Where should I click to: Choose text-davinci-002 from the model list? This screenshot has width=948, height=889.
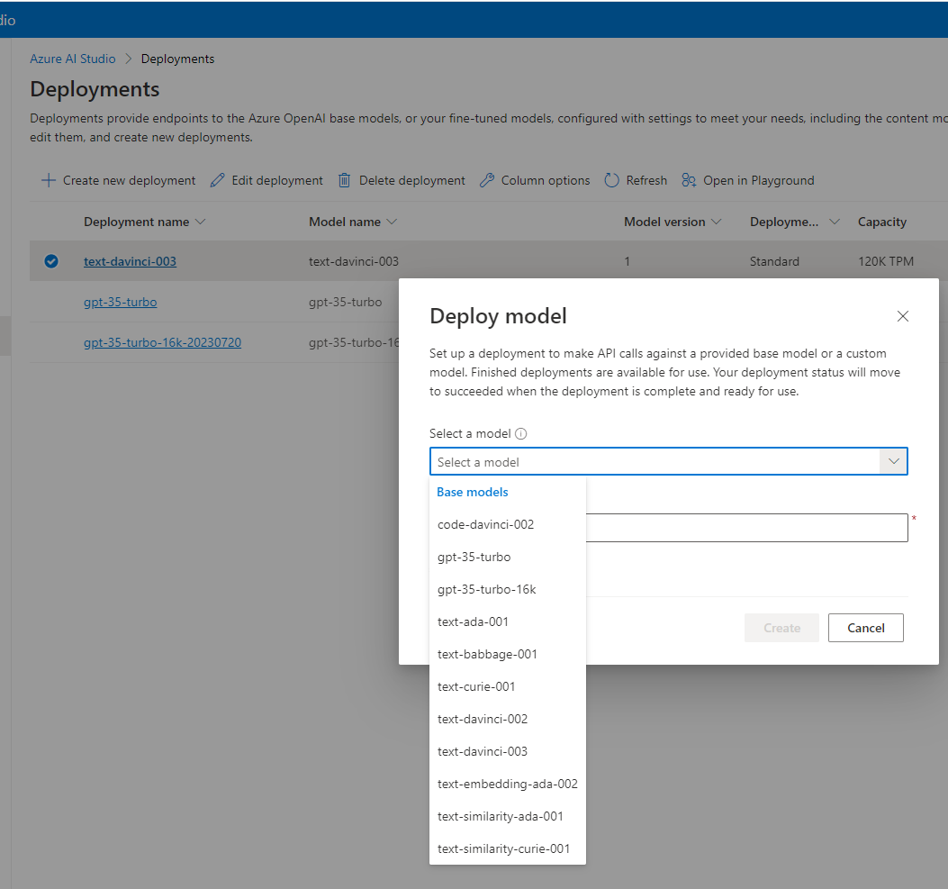coord(507,719)
